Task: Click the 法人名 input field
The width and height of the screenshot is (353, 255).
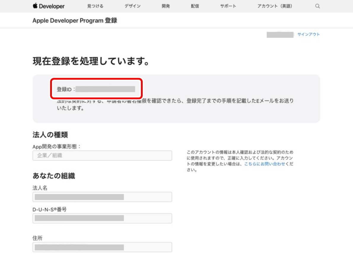Action: [102, 197]
